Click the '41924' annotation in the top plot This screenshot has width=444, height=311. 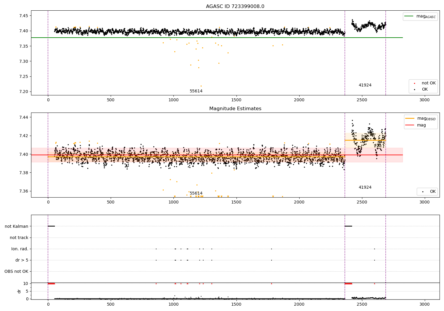(x=365, y=85)
